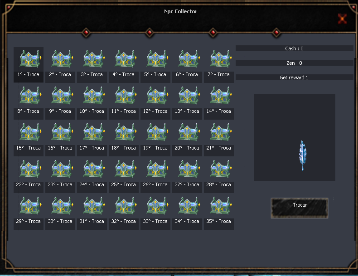The image size is (358, 276).
Task: Click the 29° - Troca text label
Action: 28,221
